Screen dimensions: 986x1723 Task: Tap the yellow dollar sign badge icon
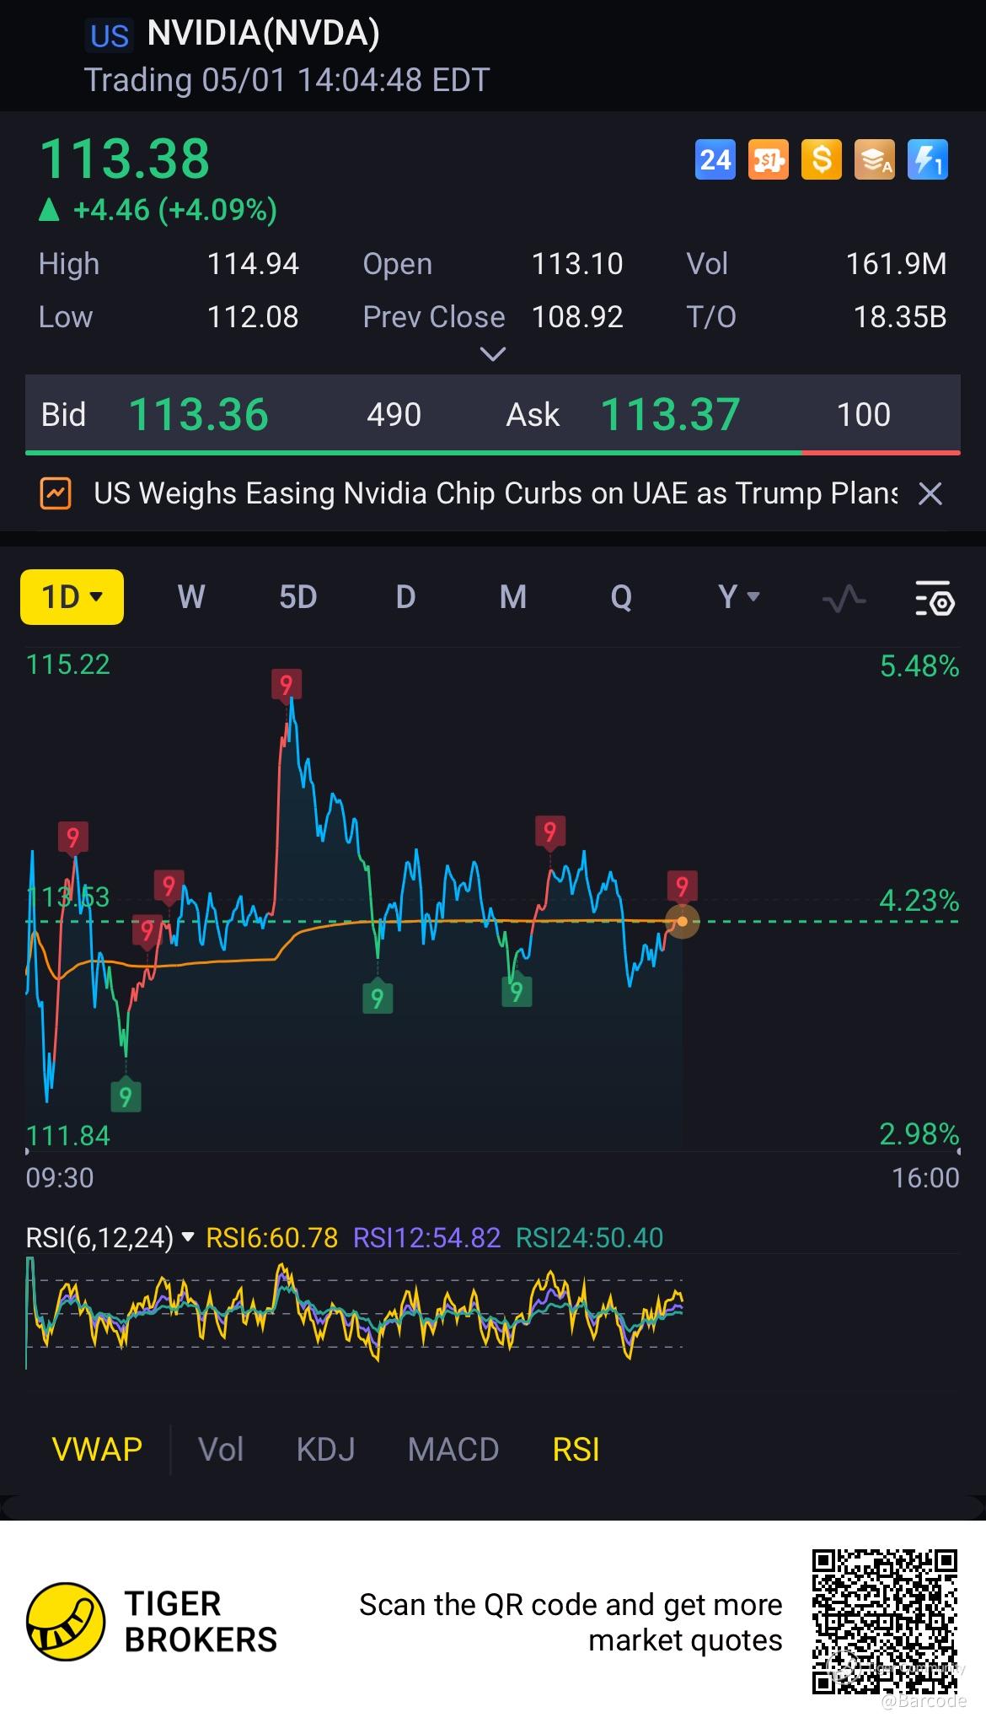pos(822,159)
